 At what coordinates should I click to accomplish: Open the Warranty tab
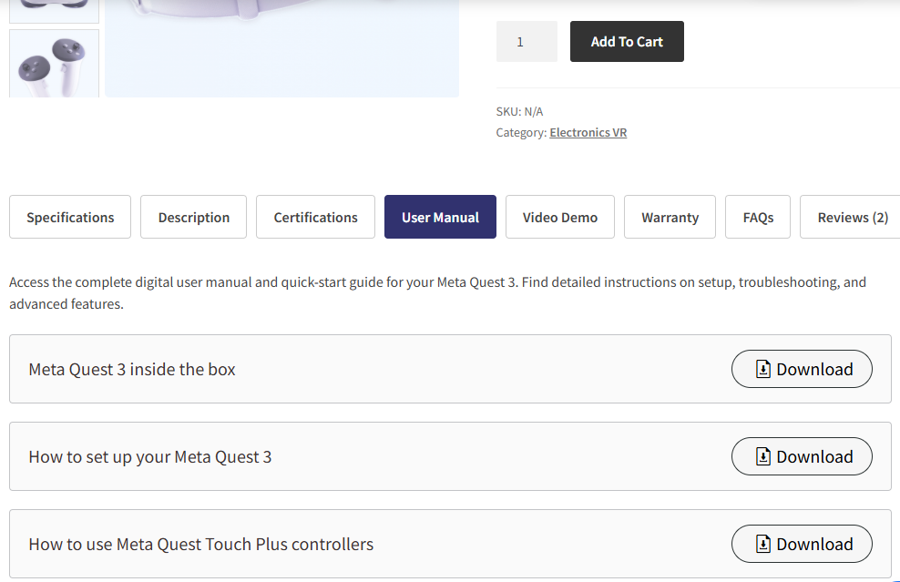click(670, 217)
